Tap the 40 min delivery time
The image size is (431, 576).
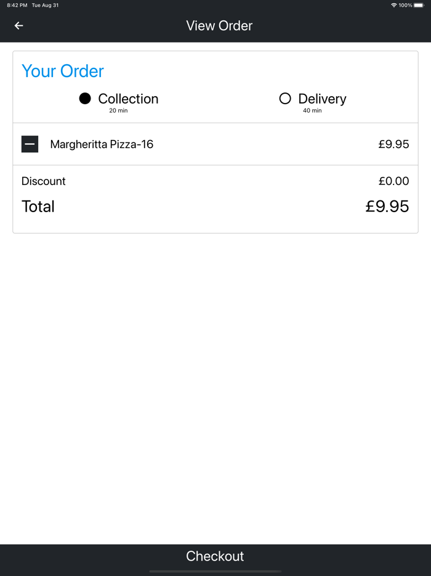(312, 111)
